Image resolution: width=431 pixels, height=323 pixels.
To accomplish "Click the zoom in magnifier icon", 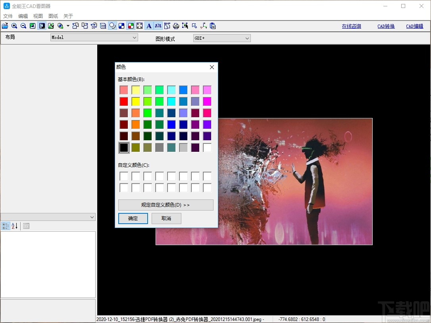I will click(14, 26).
